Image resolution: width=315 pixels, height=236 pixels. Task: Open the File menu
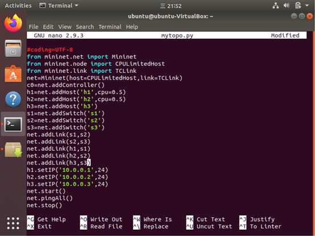[34, 27]
